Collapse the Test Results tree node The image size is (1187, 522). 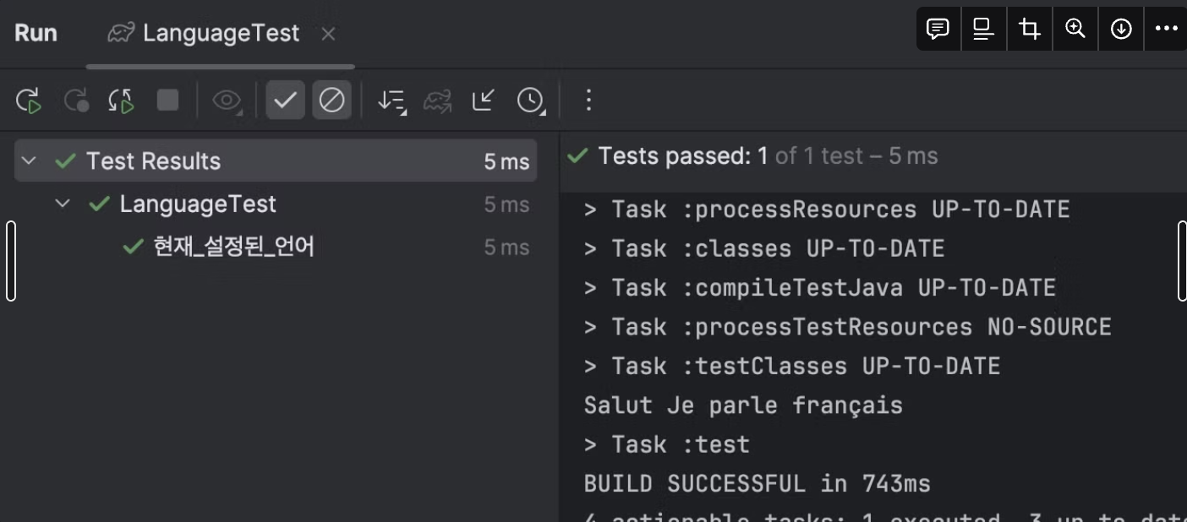(30, 160)
